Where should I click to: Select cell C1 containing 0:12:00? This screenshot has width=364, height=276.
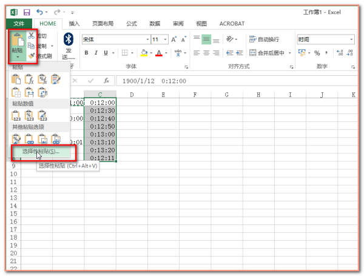click(101, 103)
